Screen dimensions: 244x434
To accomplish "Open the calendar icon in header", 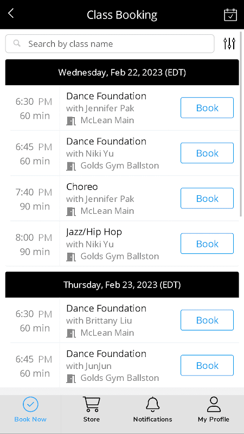I will (x=230, y=15).
